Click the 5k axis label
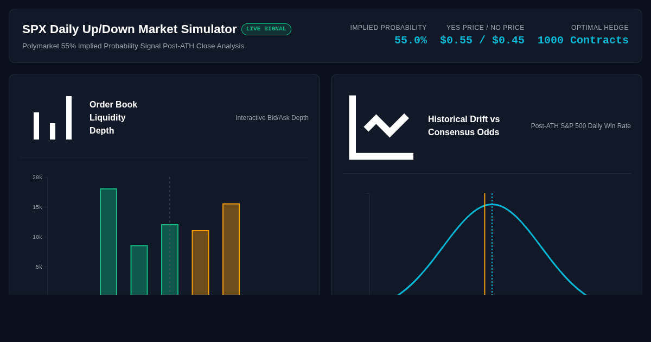The width and height of the screenshot is (651, 342). point(39,267)
